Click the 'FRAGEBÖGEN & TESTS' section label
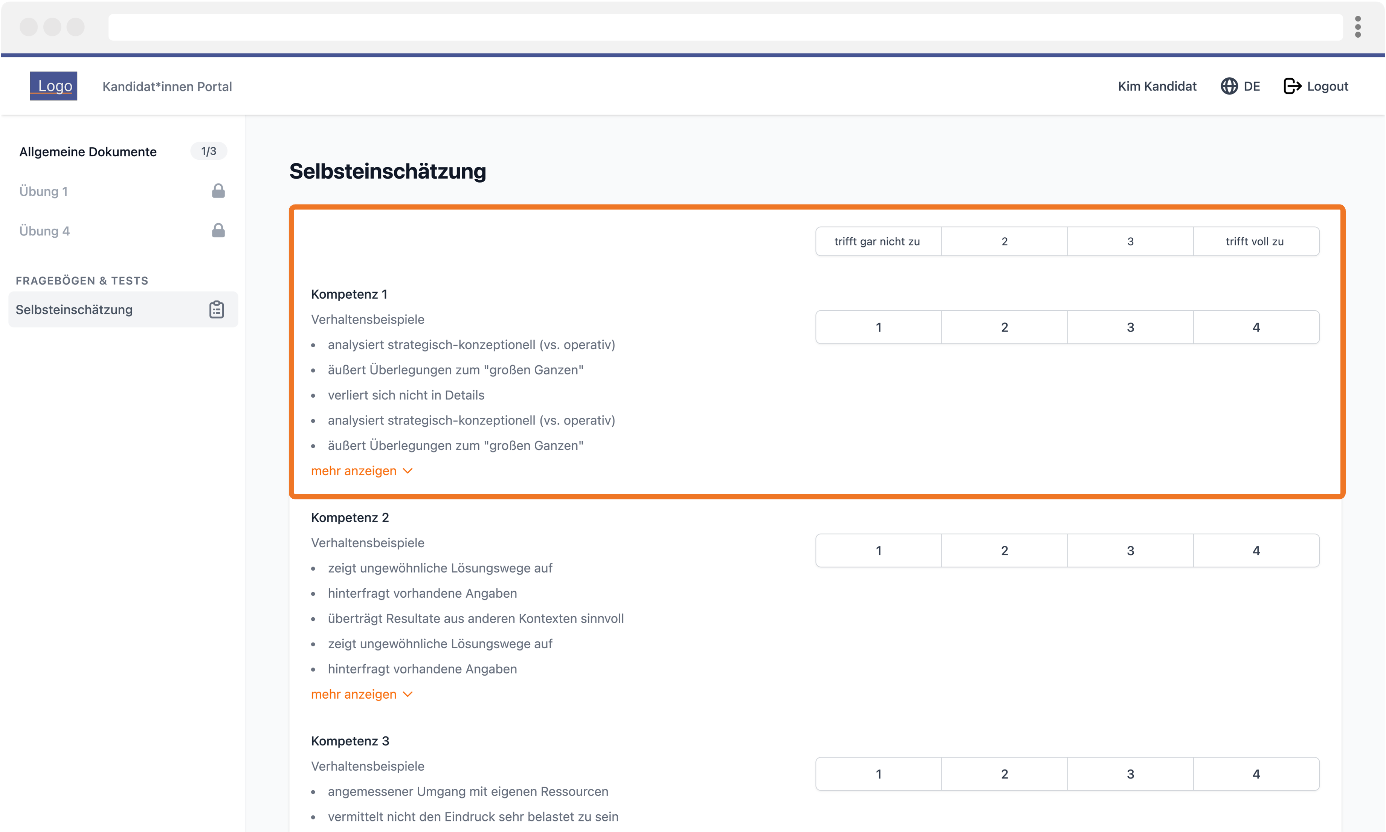Image resolution: width=1386 pixels, height=832 pixels. coord(82,281)
